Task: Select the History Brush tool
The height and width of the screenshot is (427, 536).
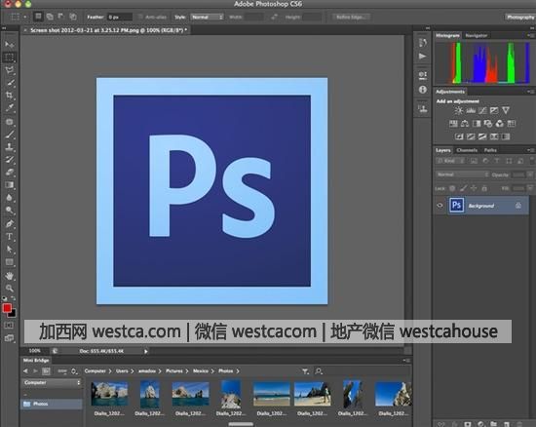Action: coord(9,160)
